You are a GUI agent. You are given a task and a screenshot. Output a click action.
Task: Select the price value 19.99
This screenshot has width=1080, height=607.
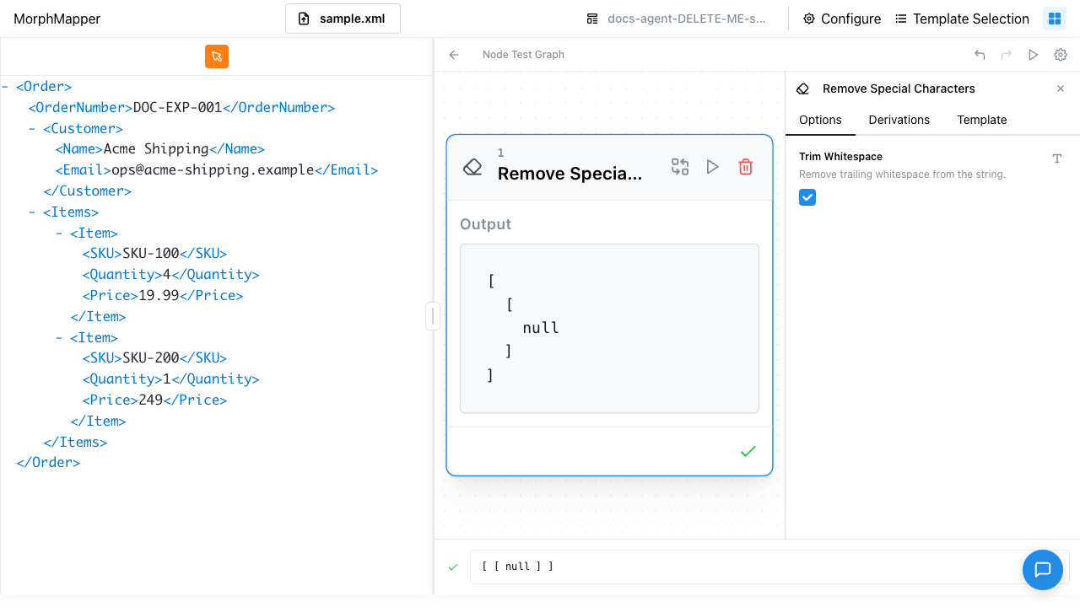(x=159, y=296)
